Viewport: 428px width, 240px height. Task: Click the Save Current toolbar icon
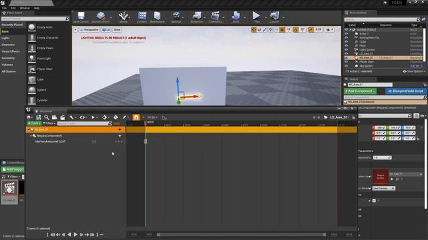coord(81,16)
